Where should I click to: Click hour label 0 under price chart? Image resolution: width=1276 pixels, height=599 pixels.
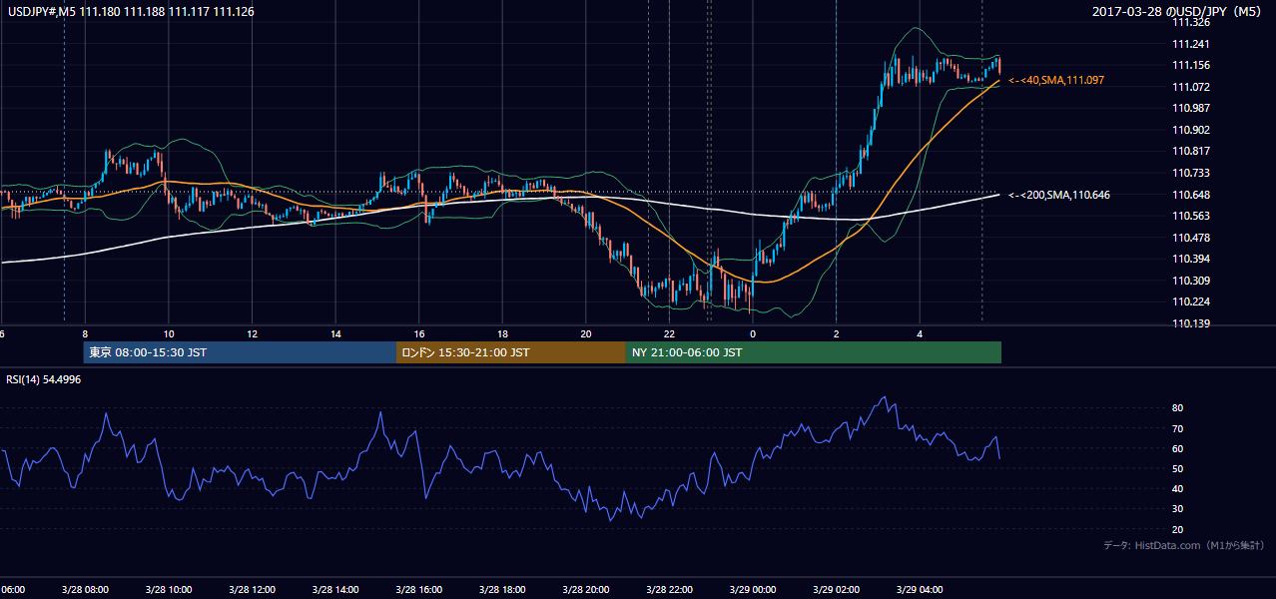click(x=753, y=333)
